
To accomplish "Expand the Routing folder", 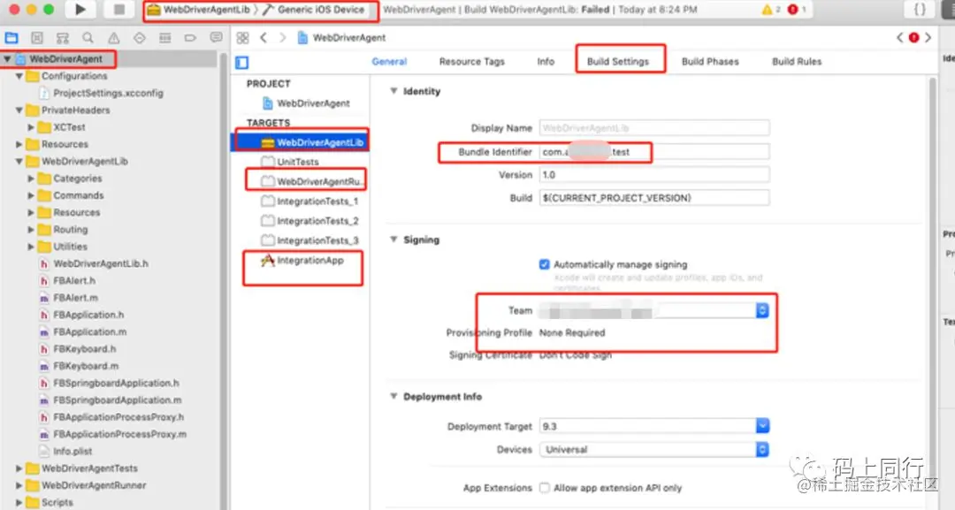I will click(31, 230).
